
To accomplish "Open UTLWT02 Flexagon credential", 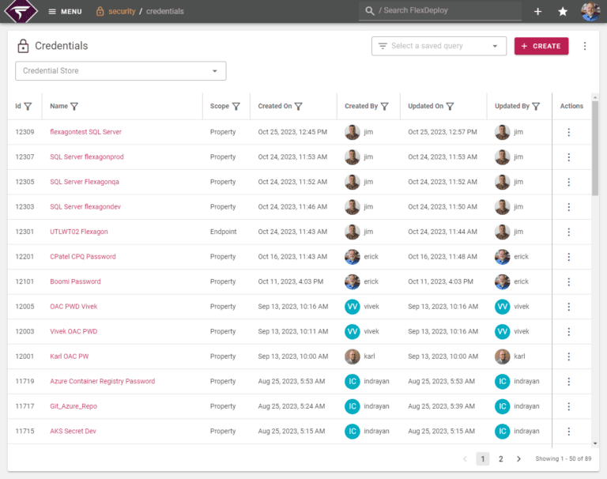I will (79, 232).
